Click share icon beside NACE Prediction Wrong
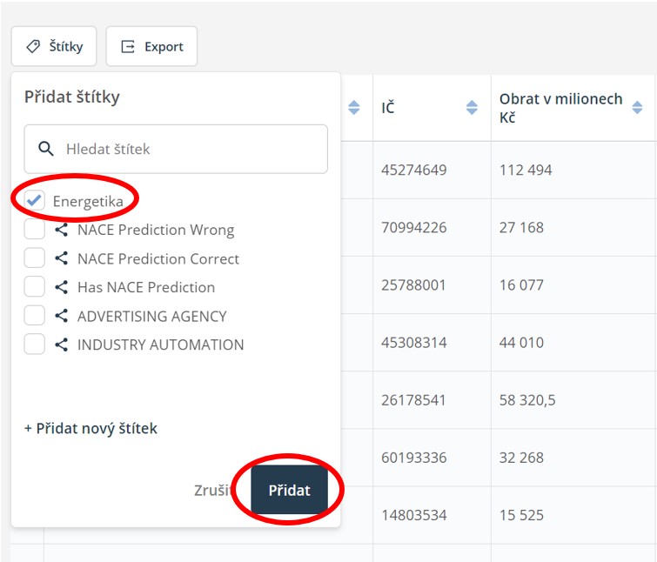657x562 pixels. (x=62, y=230)
